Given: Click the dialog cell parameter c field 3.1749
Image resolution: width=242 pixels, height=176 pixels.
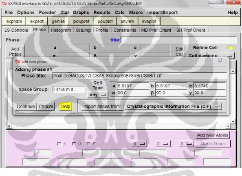Looking at the screenshot, I should pos(209,86).
